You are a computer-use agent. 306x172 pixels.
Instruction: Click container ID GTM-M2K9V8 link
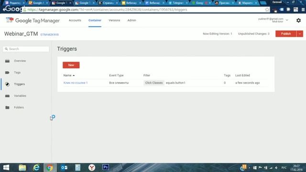[49, 34]
